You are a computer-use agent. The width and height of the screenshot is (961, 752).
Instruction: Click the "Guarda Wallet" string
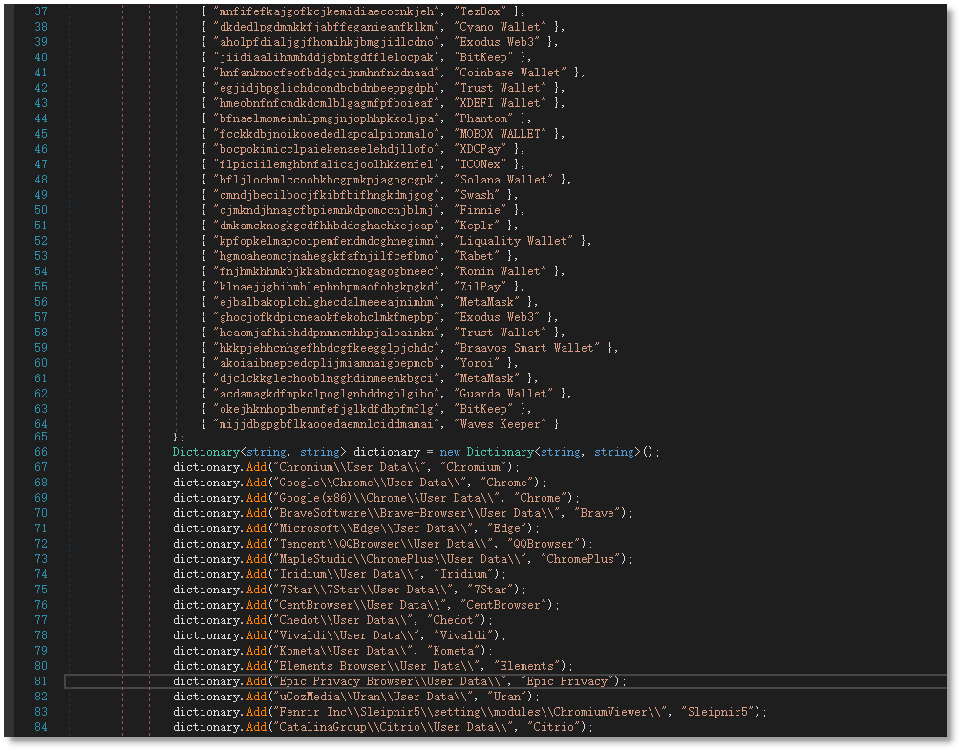503,394
